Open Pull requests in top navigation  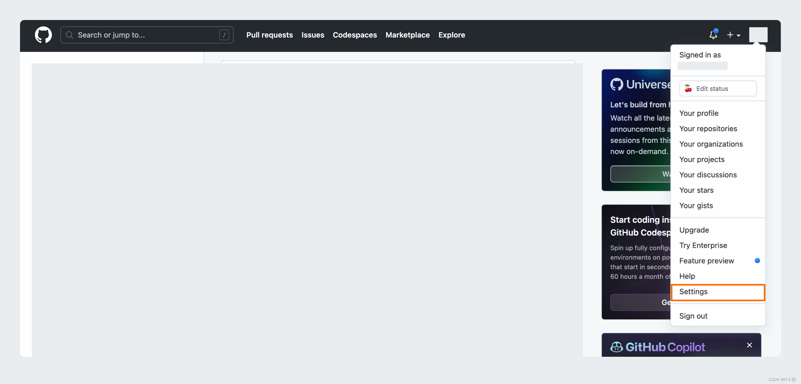click(x=269, y=35)
